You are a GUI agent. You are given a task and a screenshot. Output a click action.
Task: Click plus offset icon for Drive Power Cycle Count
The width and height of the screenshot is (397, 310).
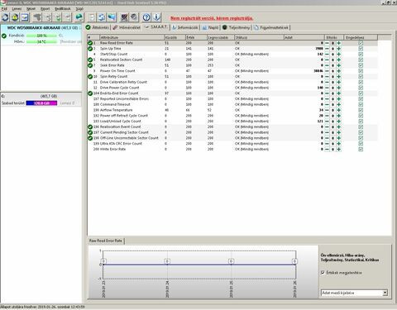point(339,88)
